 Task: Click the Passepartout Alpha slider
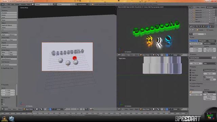210,80
